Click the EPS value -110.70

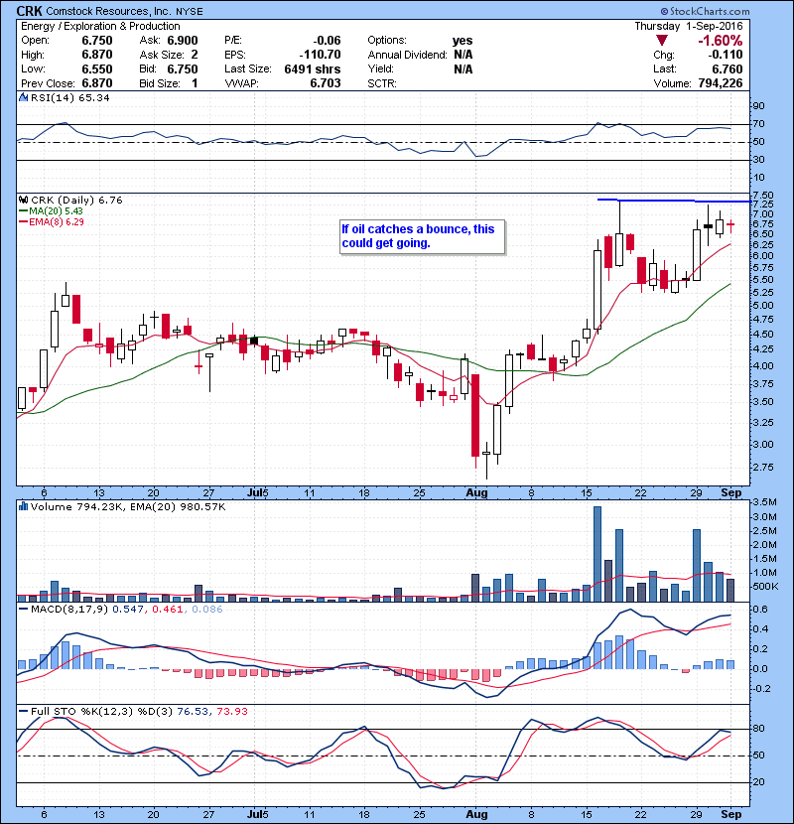pyautogui.click(x=320, y=55)
